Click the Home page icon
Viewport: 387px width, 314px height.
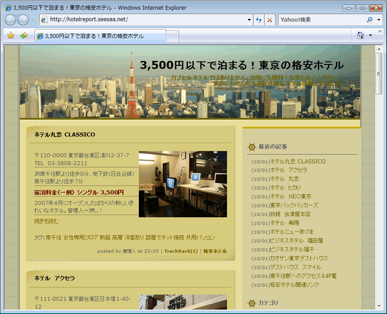click(360, 35)
